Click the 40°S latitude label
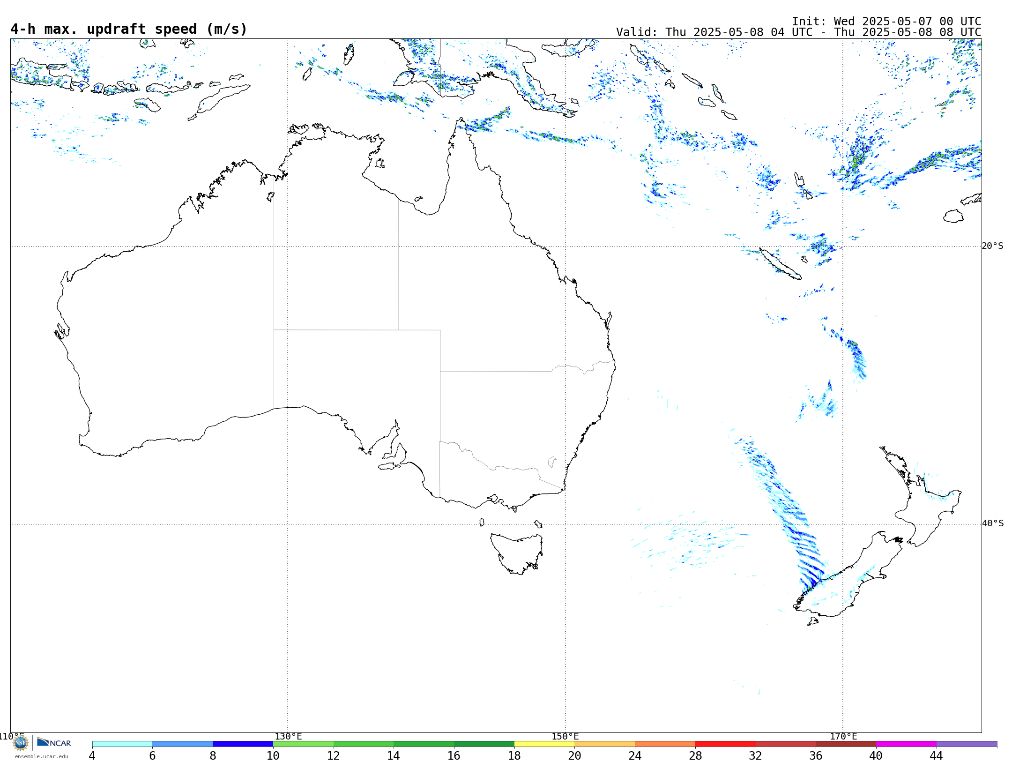 click(993, 523)
